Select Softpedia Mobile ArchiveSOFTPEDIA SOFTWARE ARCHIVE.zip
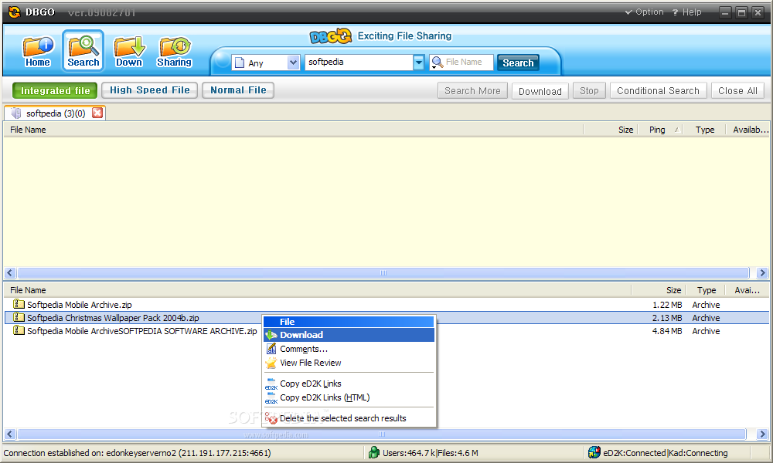Viewport: 773px width, 463px height. (386, 331)
